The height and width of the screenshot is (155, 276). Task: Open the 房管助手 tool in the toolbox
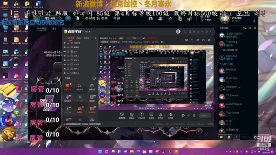coord(80,87)
